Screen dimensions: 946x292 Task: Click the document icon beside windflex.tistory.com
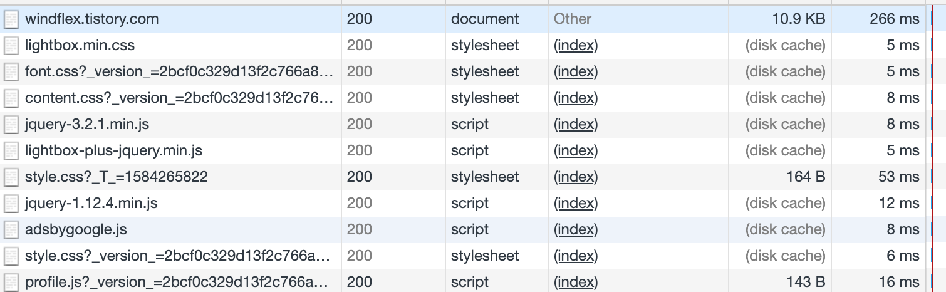click(11, 19)
